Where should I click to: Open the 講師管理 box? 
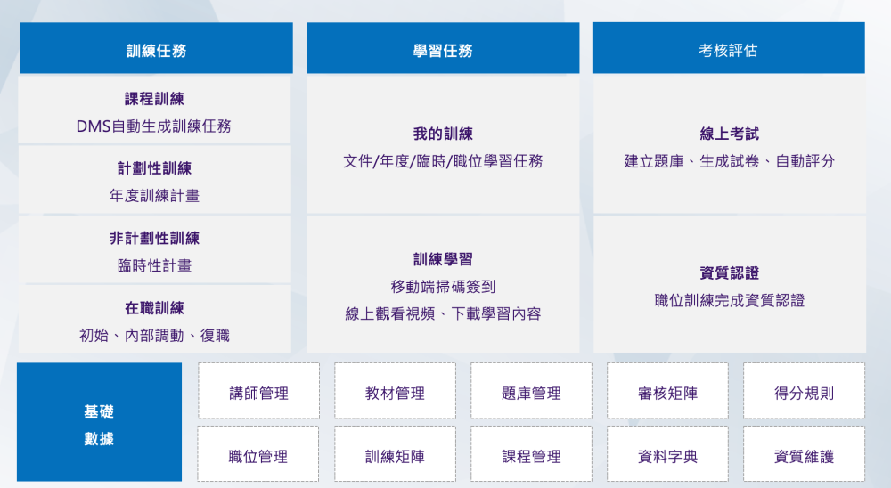coord(258,392)
